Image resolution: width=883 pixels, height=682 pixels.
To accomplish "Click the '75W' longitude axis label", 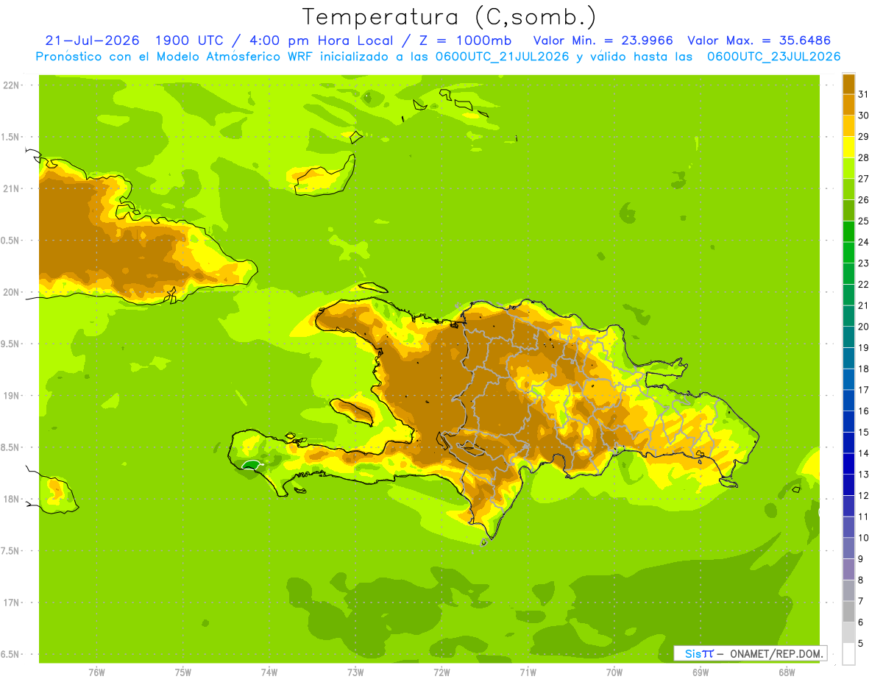I will click(183, 672).
